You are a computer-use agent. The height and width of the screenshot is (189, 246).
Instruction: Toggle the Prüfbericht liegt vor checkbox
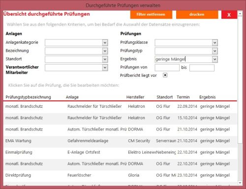(165, 75)
